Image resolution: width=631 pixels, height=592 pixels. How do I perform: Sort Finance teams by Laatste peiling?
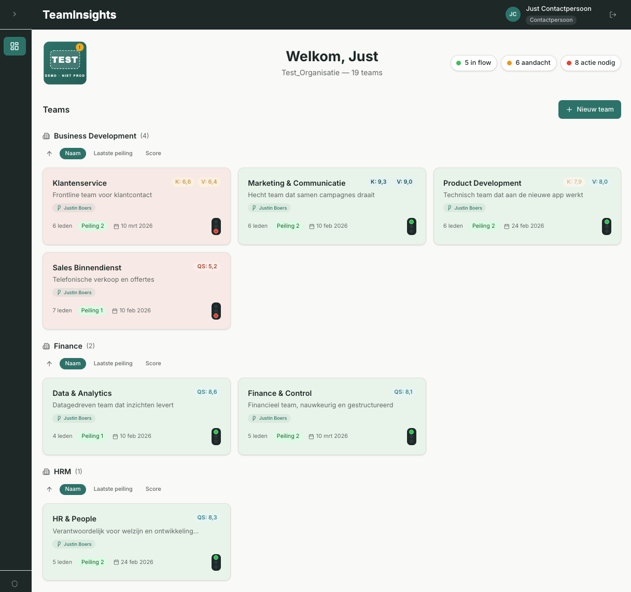[113, 364]
